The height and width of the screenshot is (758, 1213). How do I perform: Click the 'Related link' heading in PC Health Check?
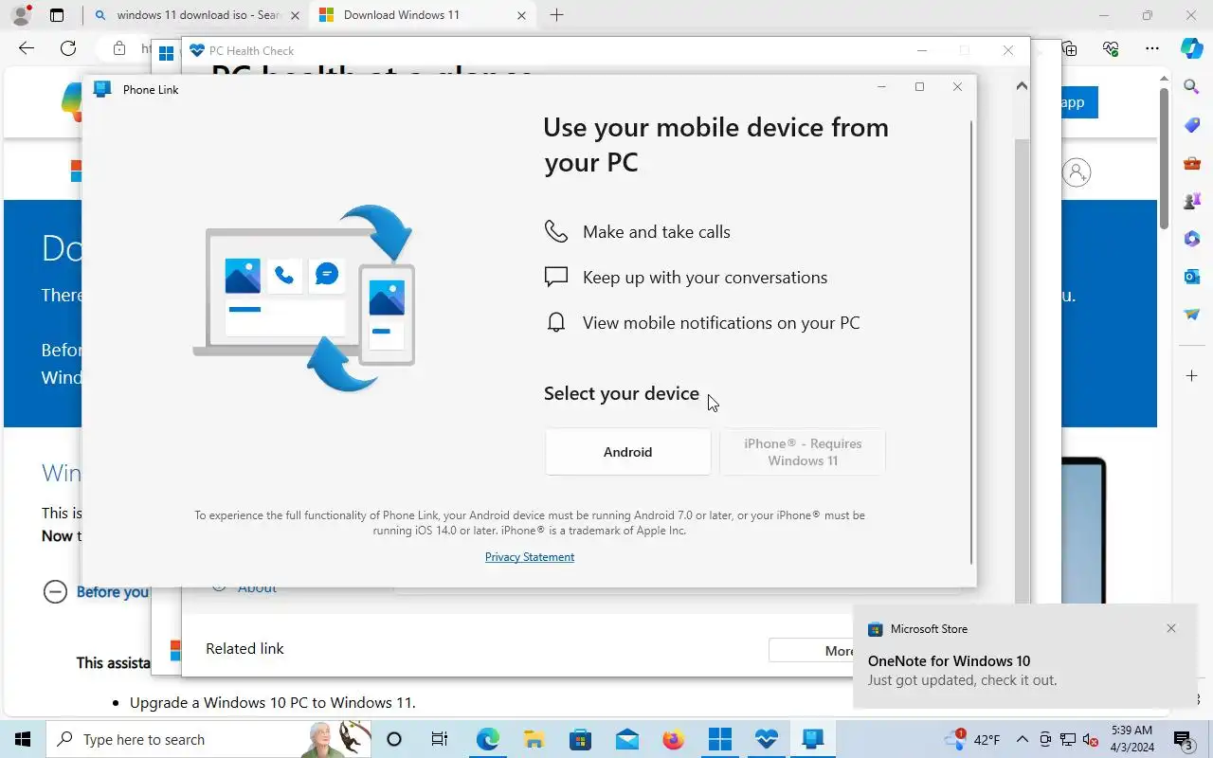(244, 649)
